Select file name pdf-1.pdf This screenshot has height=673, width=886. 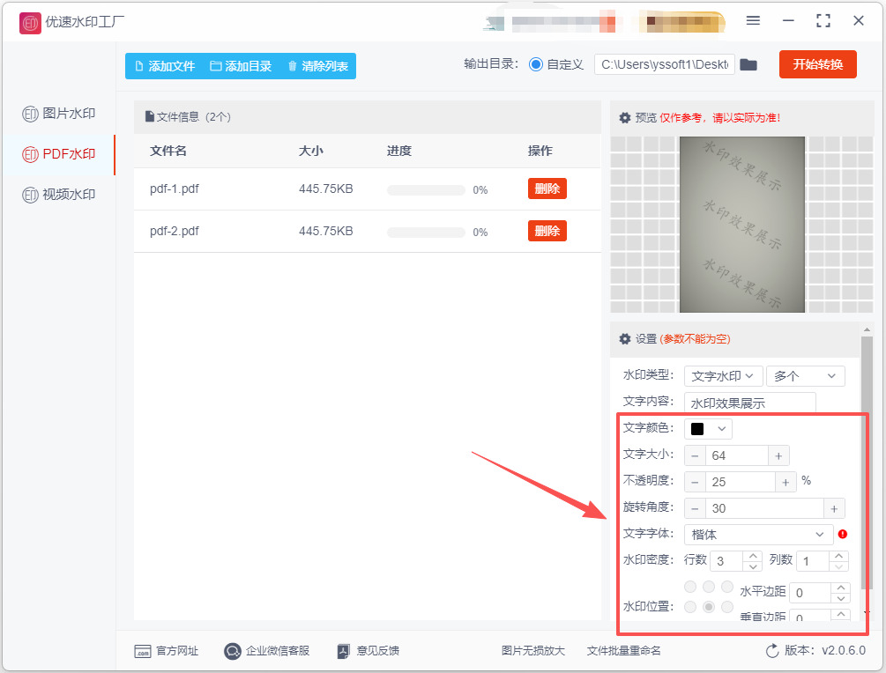click(174, 189)
